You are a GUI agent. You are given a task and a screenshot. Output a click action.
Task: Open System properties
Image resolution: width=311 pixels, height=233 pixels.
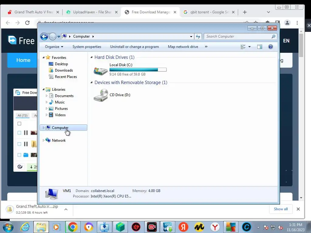point(87,47)
